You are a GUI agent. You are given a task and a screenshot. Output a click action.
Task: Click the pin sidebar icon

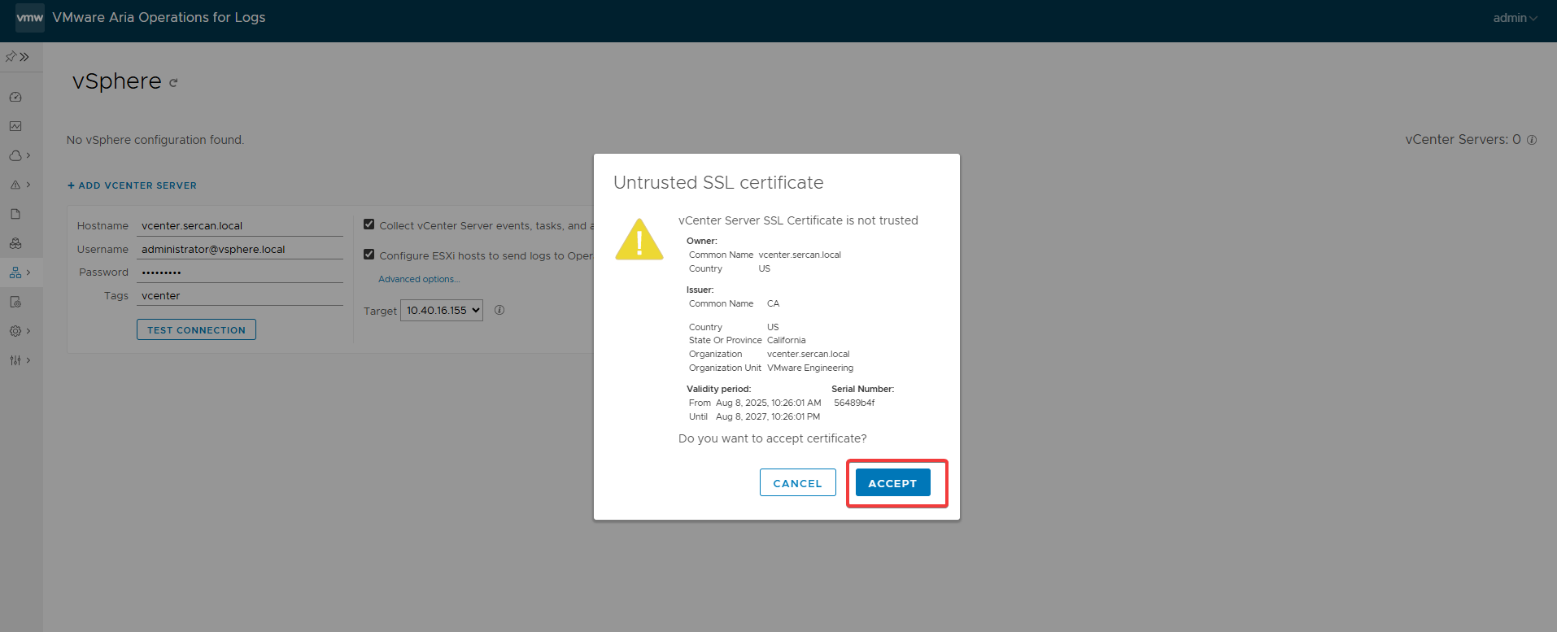(x=11, y=57)
